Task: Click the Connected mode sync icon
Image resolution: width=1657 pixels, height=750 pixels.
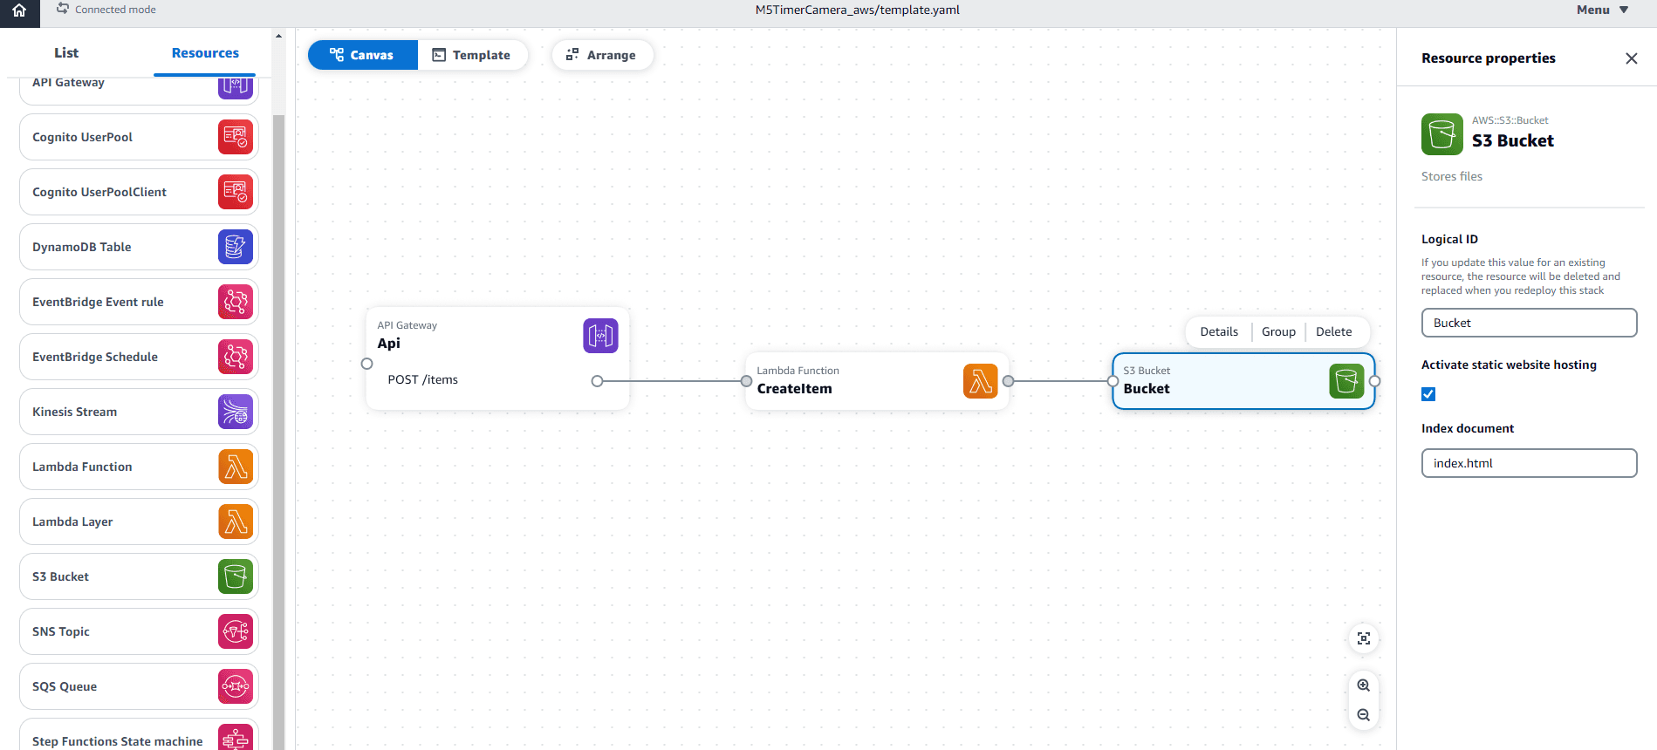Action: 63,9
